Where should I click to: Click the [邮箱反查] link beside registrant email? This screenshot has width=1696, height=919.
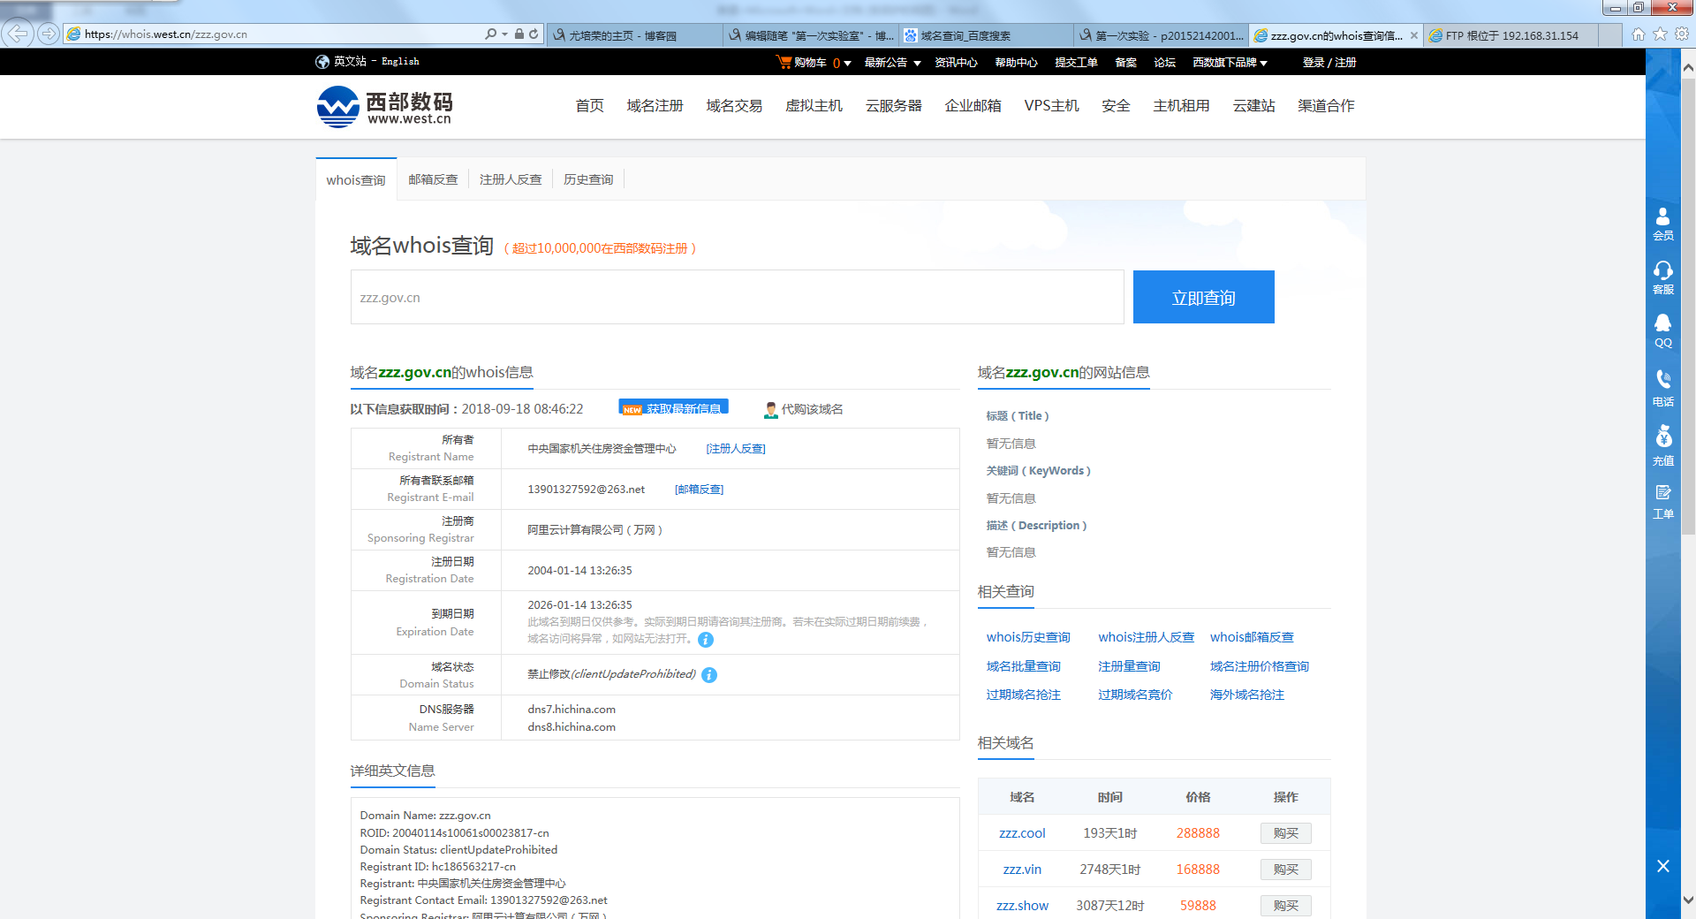(x=700, y=490)
